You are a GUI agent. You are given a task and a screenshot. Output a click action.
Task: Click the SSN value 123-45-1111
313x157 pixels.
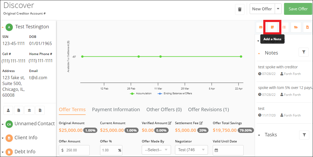pos(14,43)
